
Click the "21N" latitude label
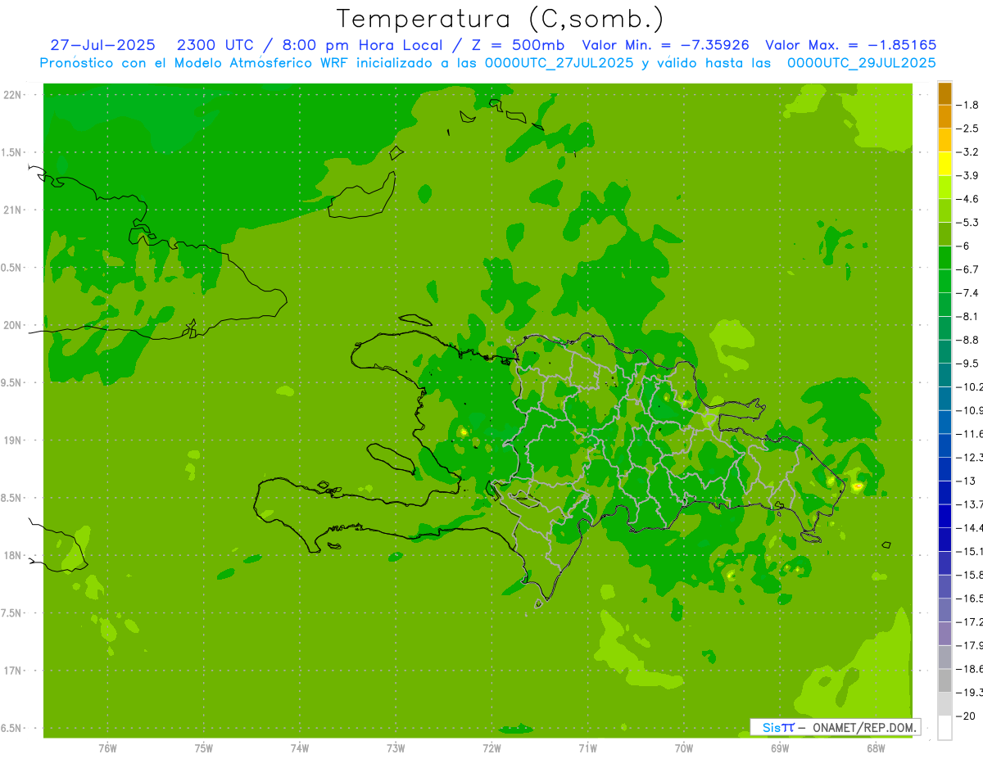tap(14, 210)
